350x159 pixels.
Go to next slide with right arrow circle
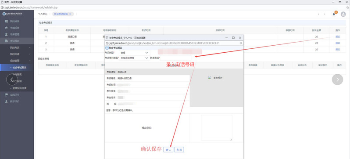337,79
